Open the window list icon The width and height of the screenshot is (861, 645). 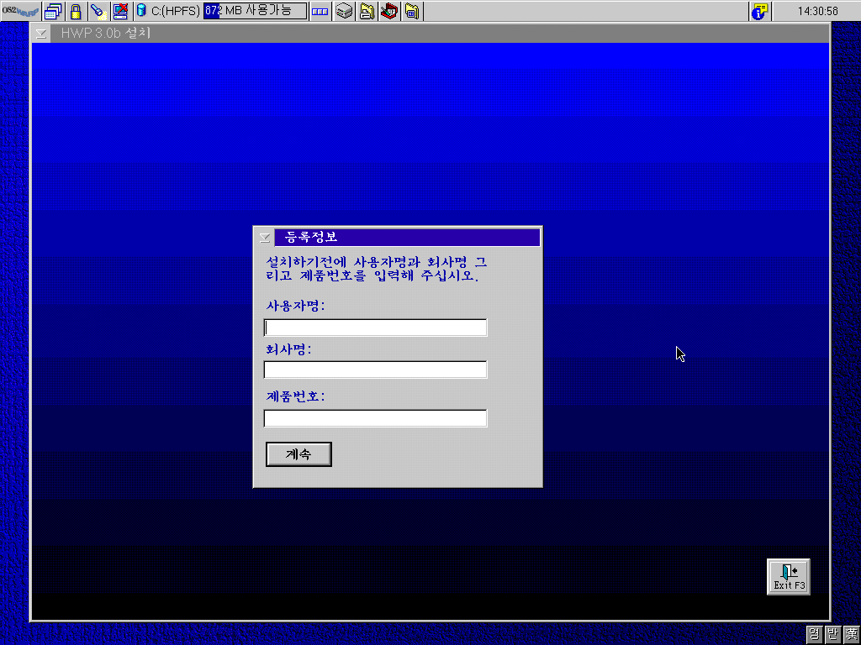click(x=53, y=11)
